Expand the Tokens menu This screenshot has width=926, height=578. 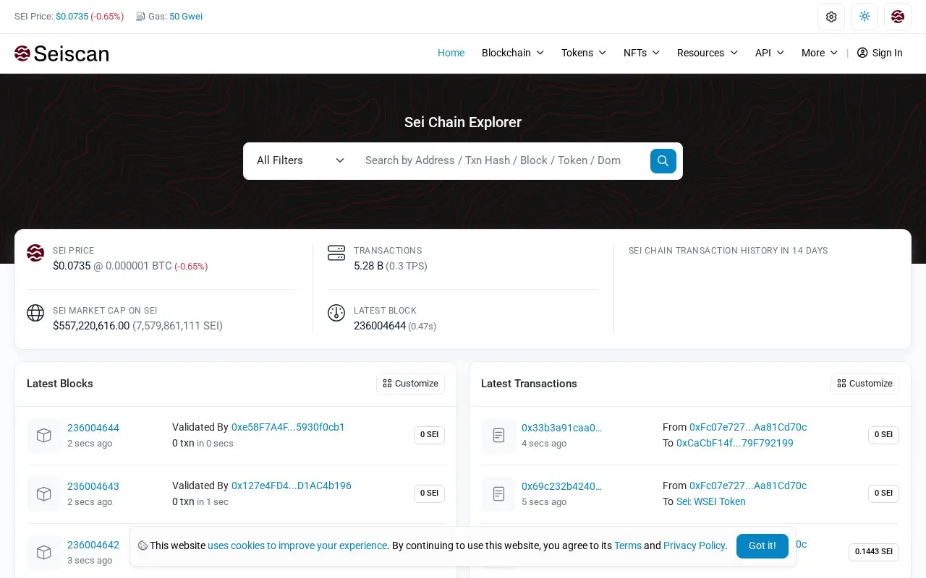point(584,53)
